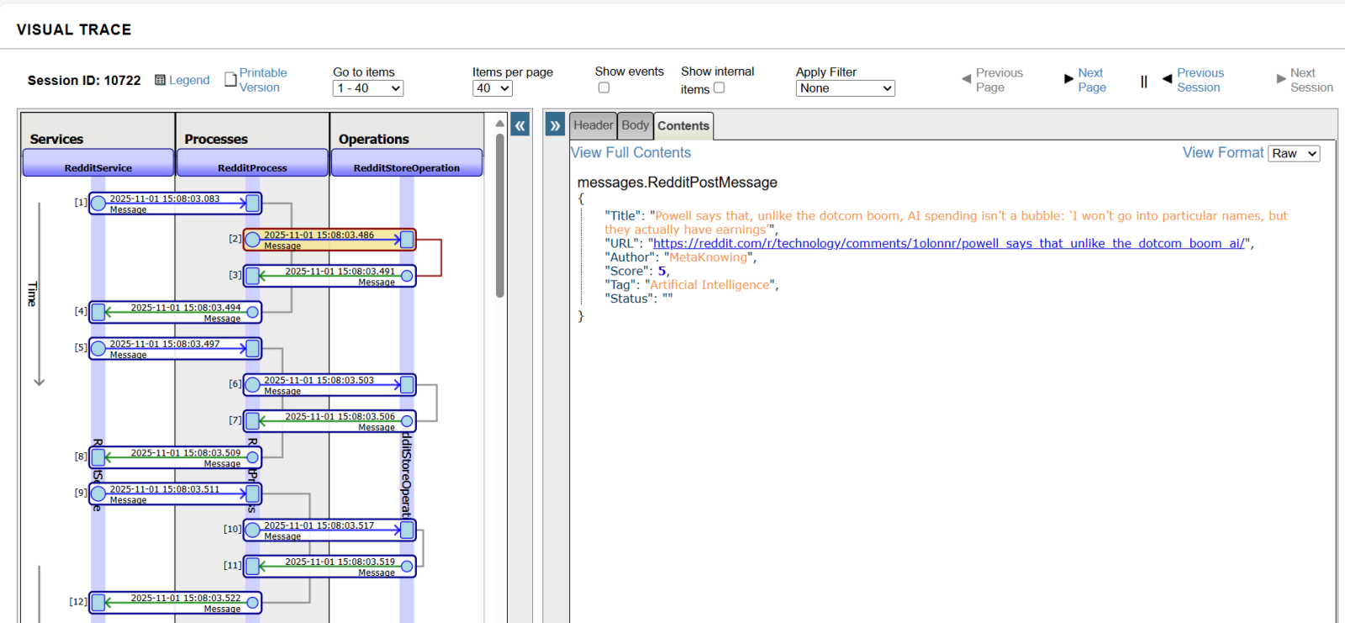Click the double-right arrow expand panel icon
The height and width of the screenshot is (623, 1345).
(x=555, y=125)
